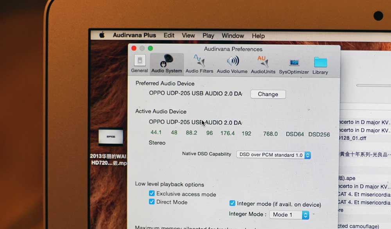This screenshot has height=229, width=391.
Task: Select the 128_01.dff track in playlist window
Action: point(353,138)
